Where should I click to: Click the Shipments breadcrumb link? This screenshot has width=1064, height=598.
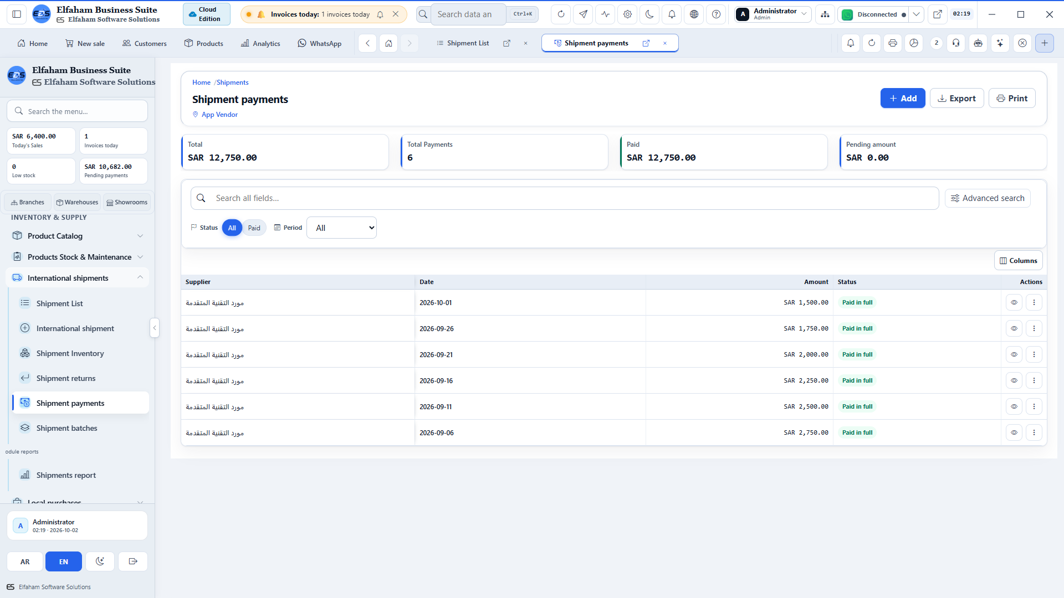(x=232, y=83)
